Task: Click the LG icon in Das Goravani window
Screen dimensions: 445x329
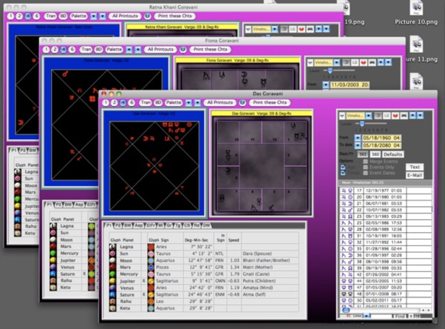Action: pos(386,115)
